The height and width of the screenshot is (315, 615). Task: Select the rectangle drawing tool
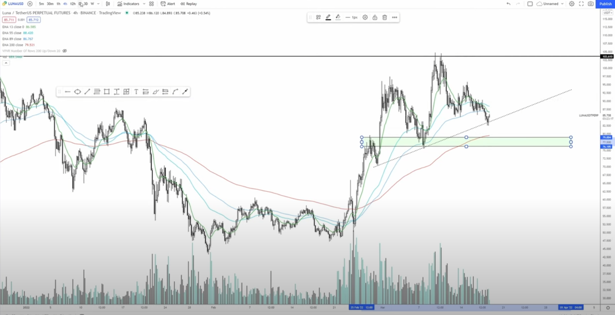pos(107,92)
